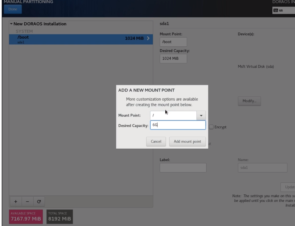The width and height of the screenshot is (295, 226).
Task: Open the Modify... devices button
Action: pyautogui.click(x=249, y=101)
